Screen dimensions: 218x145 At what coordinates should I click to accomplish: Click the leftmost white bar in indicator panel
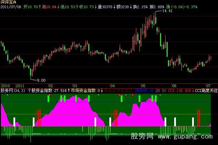point(14,122)
